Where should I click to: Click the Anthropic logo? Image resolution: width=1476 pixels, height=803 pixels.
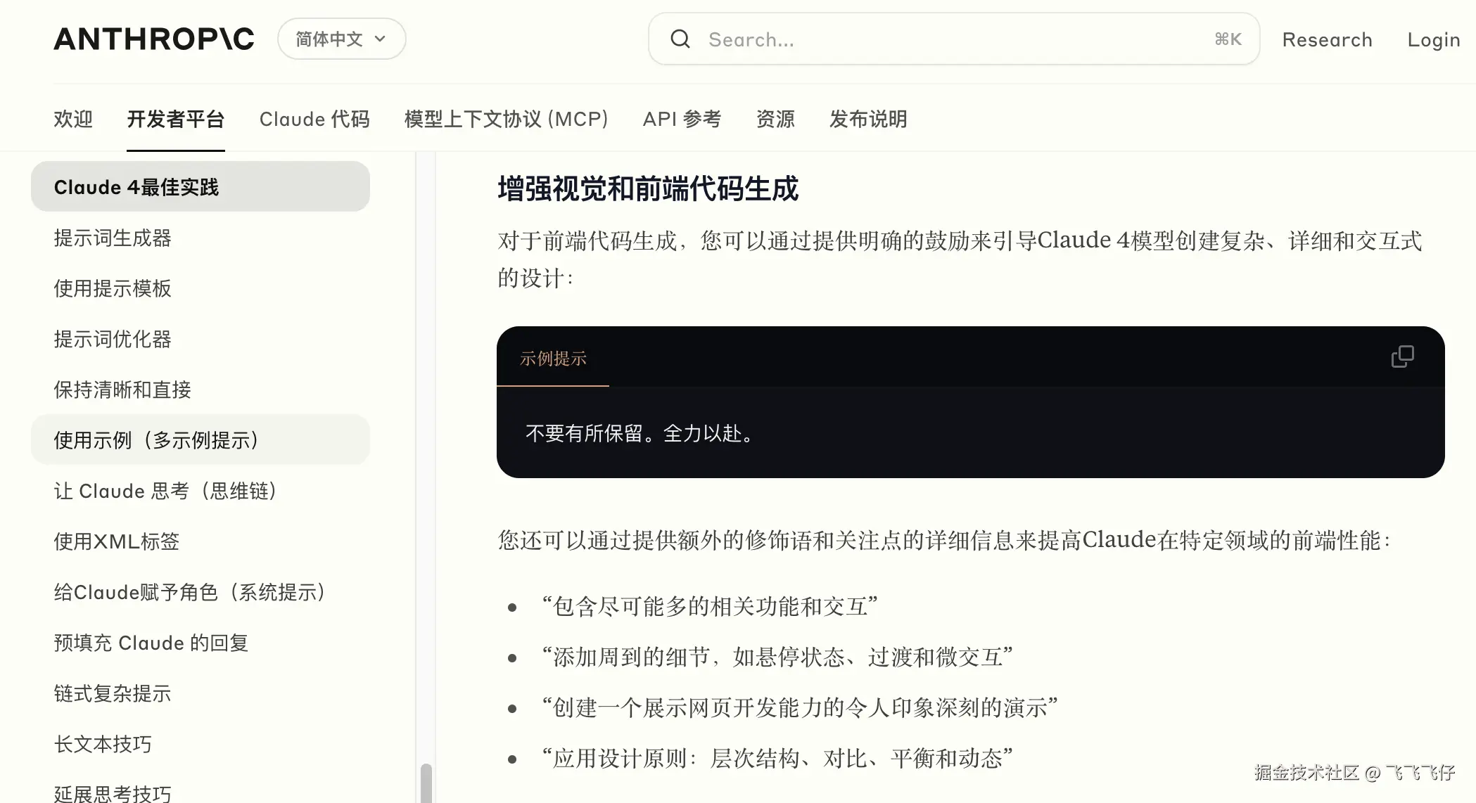coord(154,39)
